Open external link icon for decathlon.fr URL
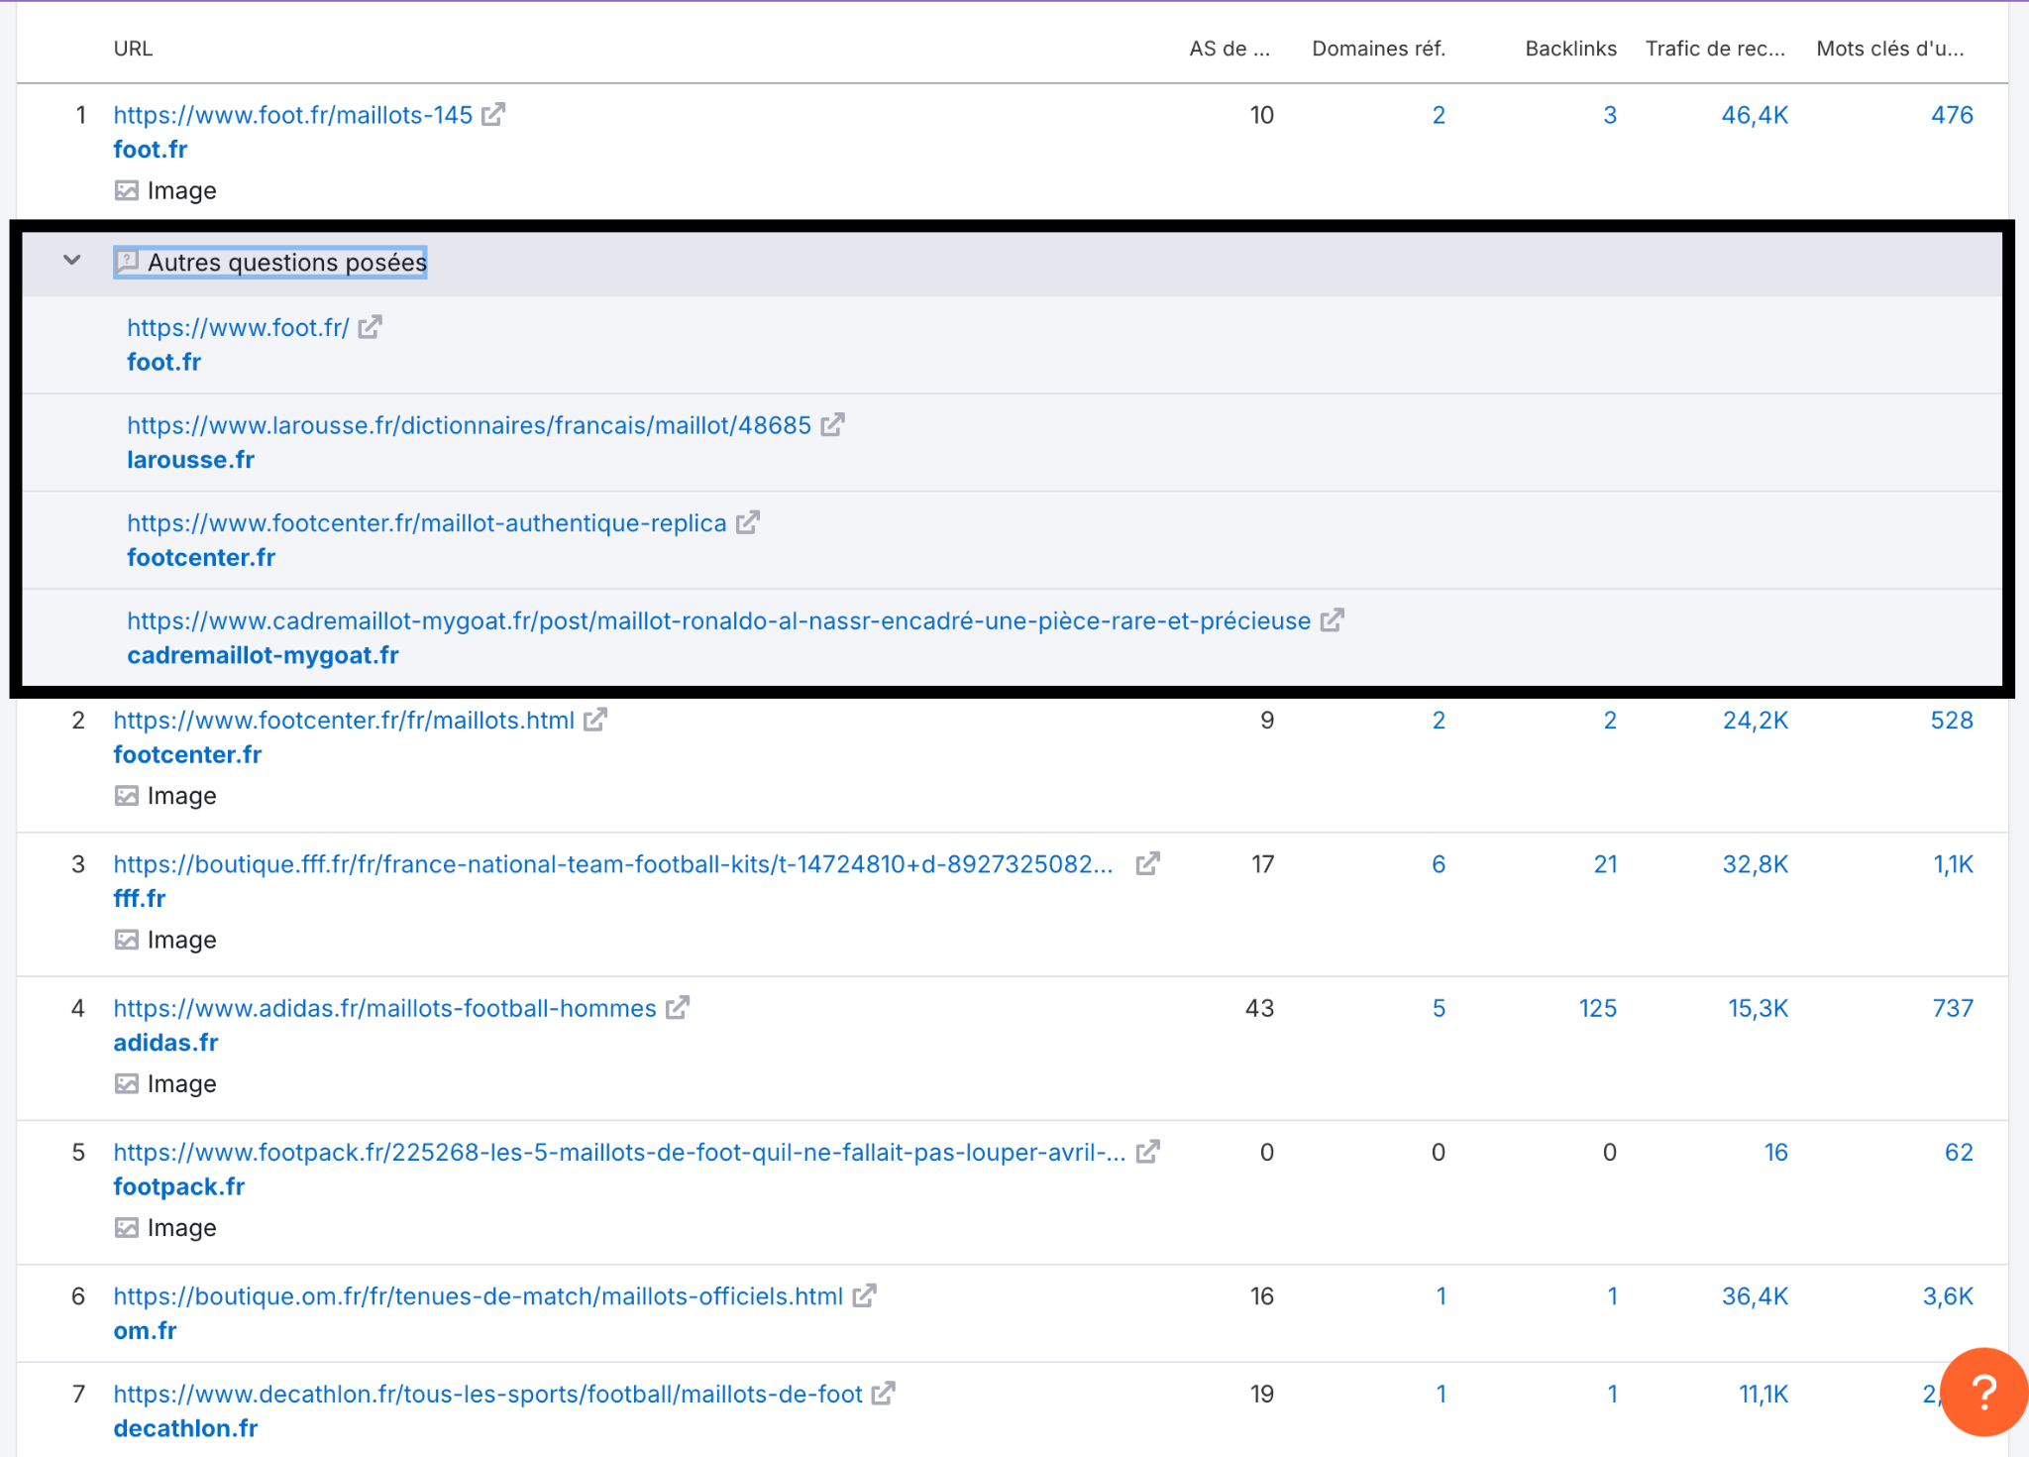Screen dimensions: 2029x1457 (884, 1394)
